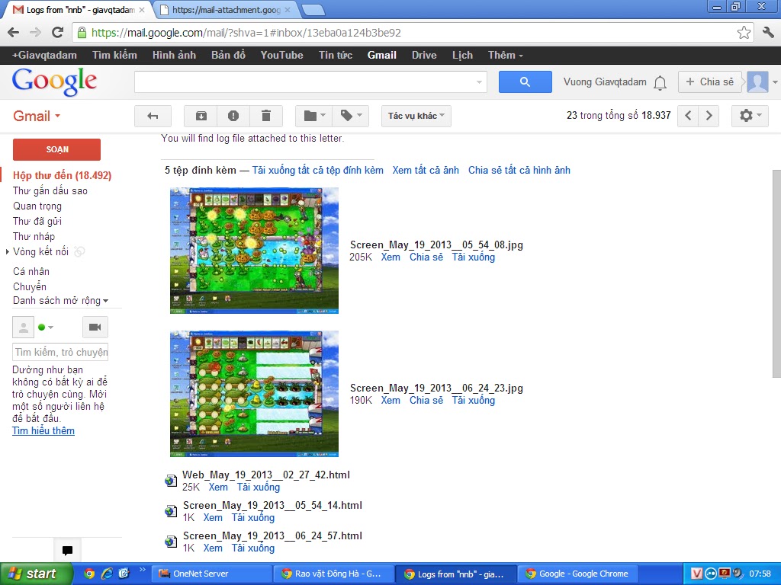Click file icon beside Screen_May_19_2013__05_54_14.html
The height and width of the screenshot is (585, 781).
tap(171, 511)
